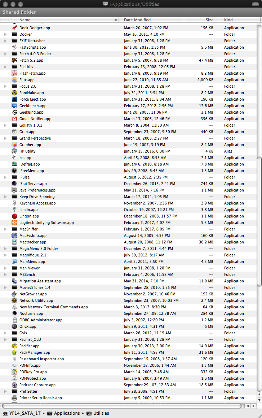Viewport: 262px width, 418px height.
Task: Select the Dock Dodger.app icon
Action: click(x=15, y=28)
